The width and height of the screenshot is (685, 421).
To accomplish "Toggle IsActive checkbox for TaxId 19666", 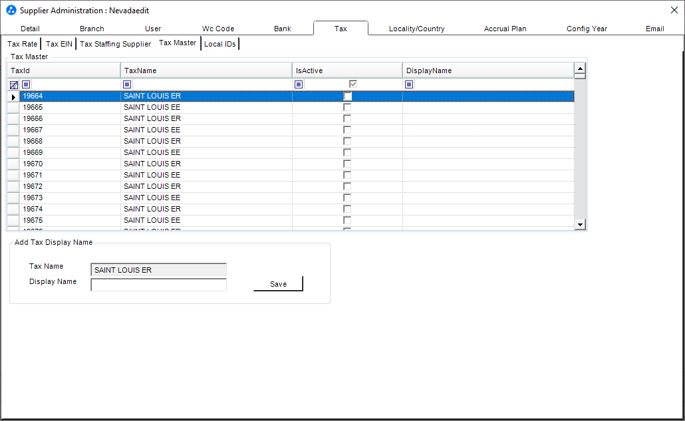I will tap(347, 119).
